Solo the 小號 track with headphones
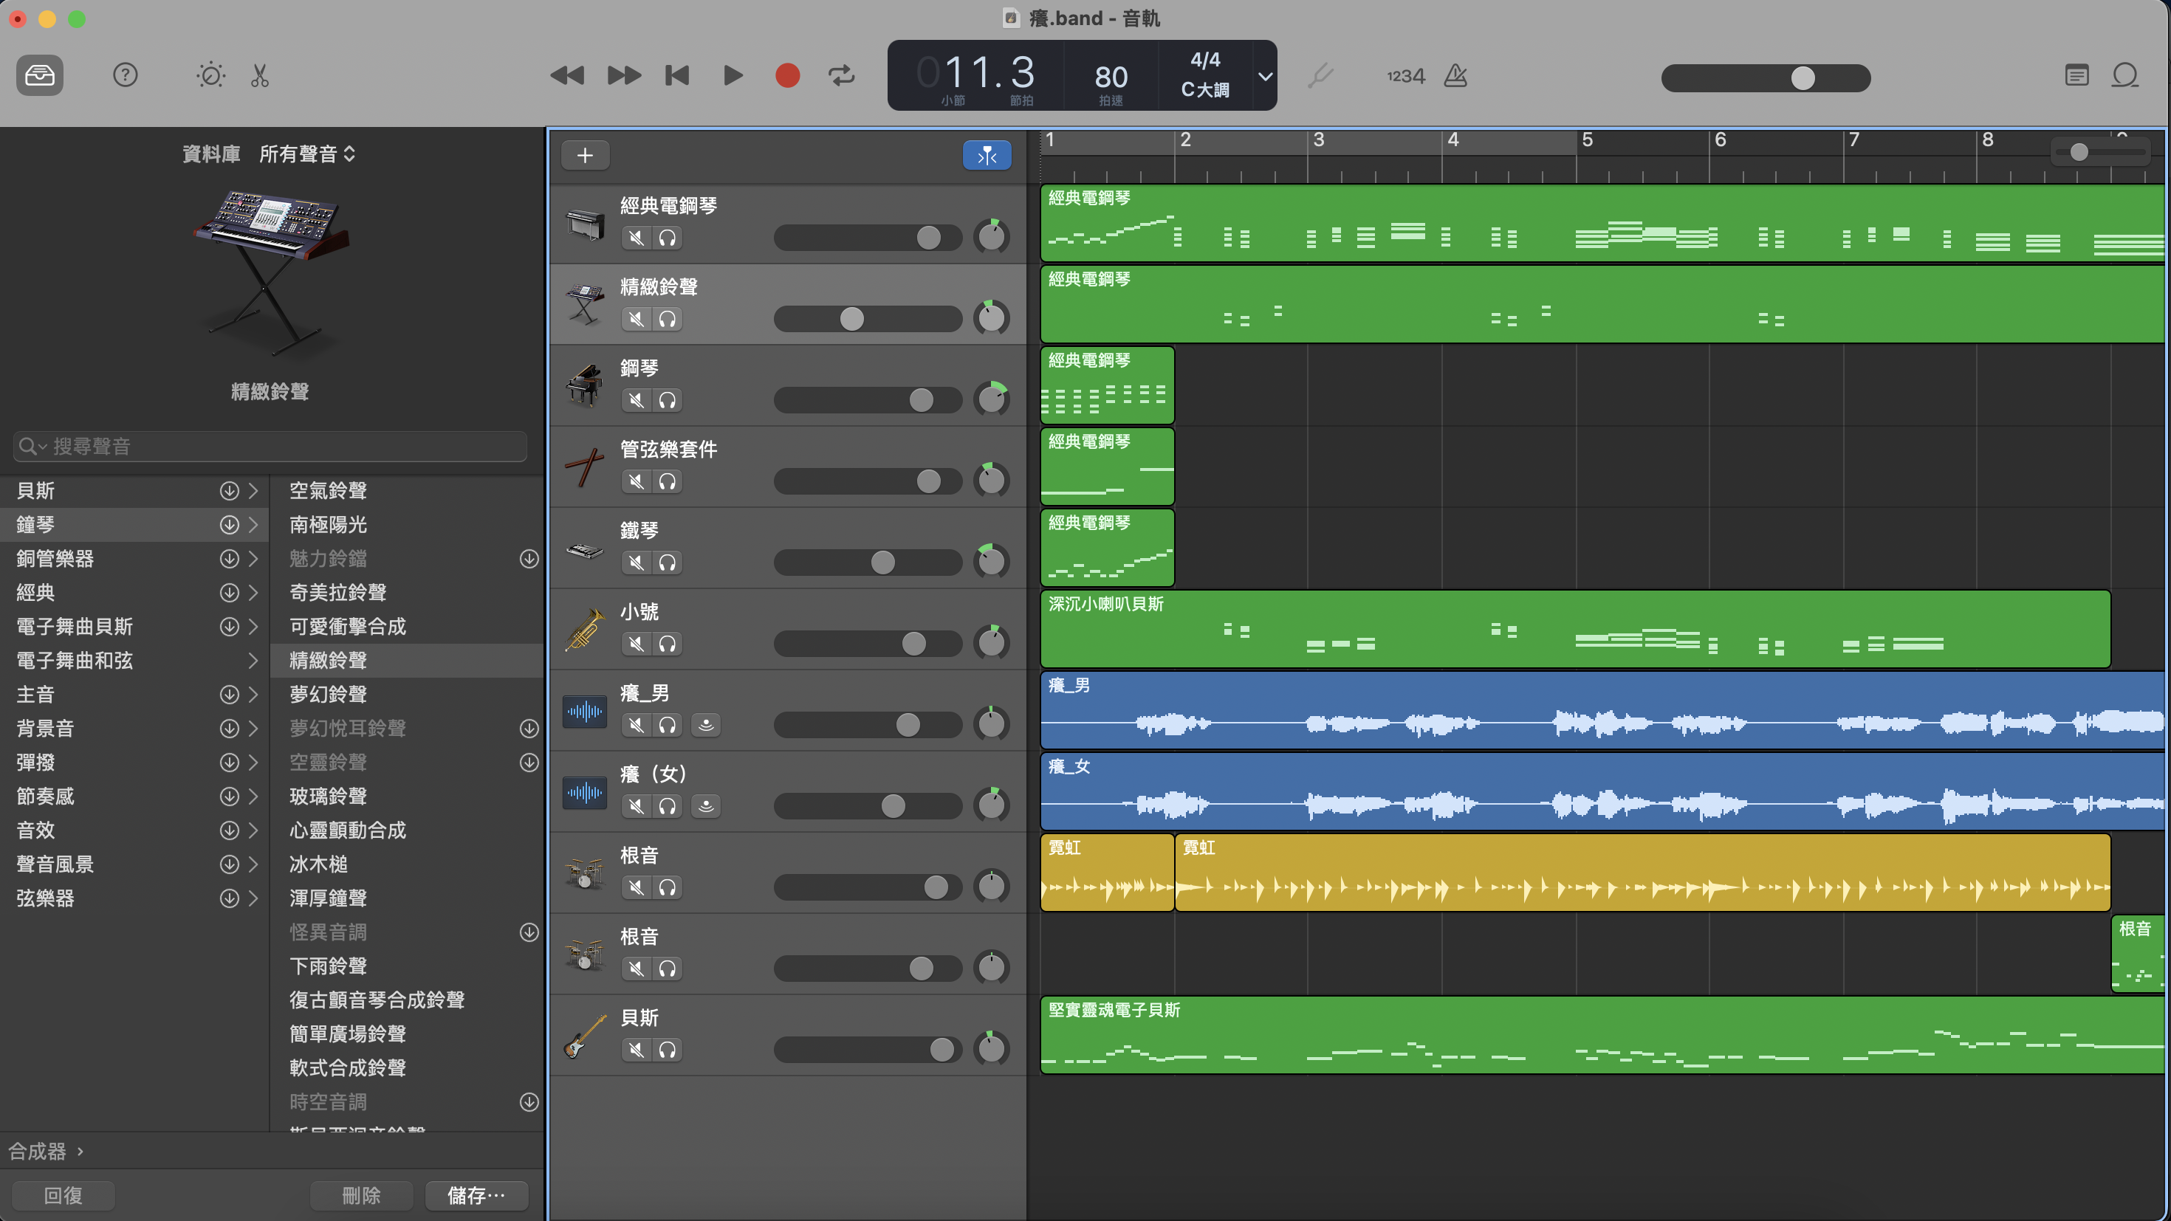2171x1221 pixels. click(668, 644)
